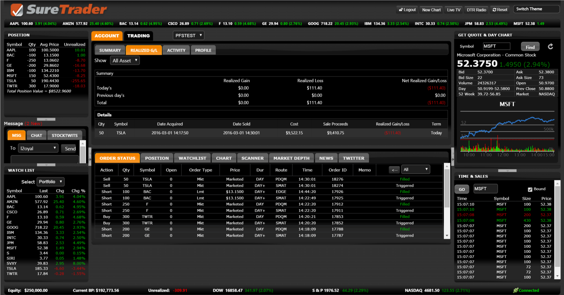564x295 pixels.
Task: Click the message text input box
Action: click(x=45, y=159)
